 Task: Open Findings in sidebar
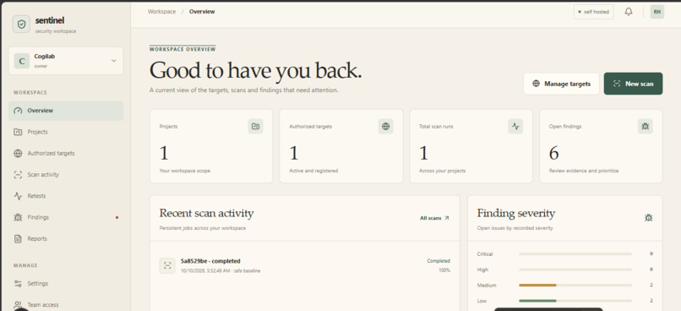point(66,217)
